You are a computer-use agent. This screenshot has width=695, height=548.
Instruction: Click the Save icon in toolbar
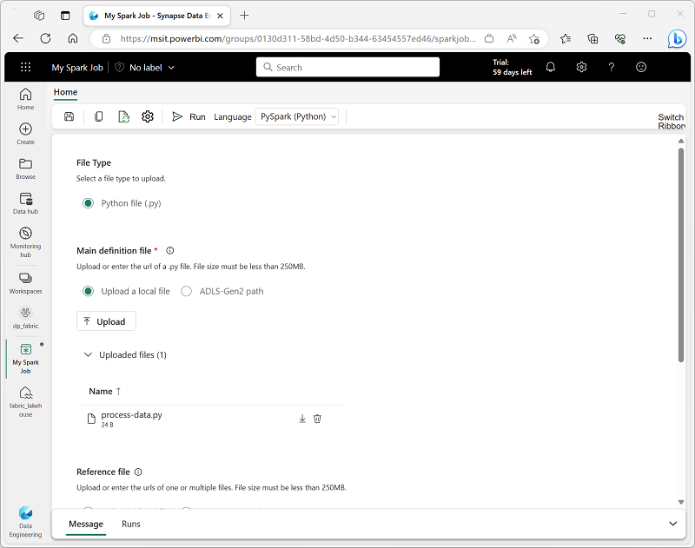tap(69, 116)
